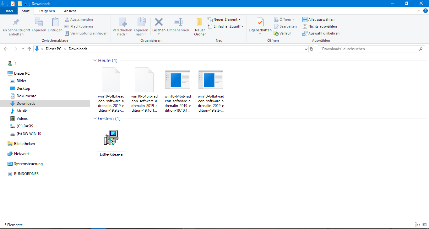The width and height of the screenshot is (429, 229).
Task: Pin current folder with An Schnellzugriff anheften
Action: [x=15, y=27]
